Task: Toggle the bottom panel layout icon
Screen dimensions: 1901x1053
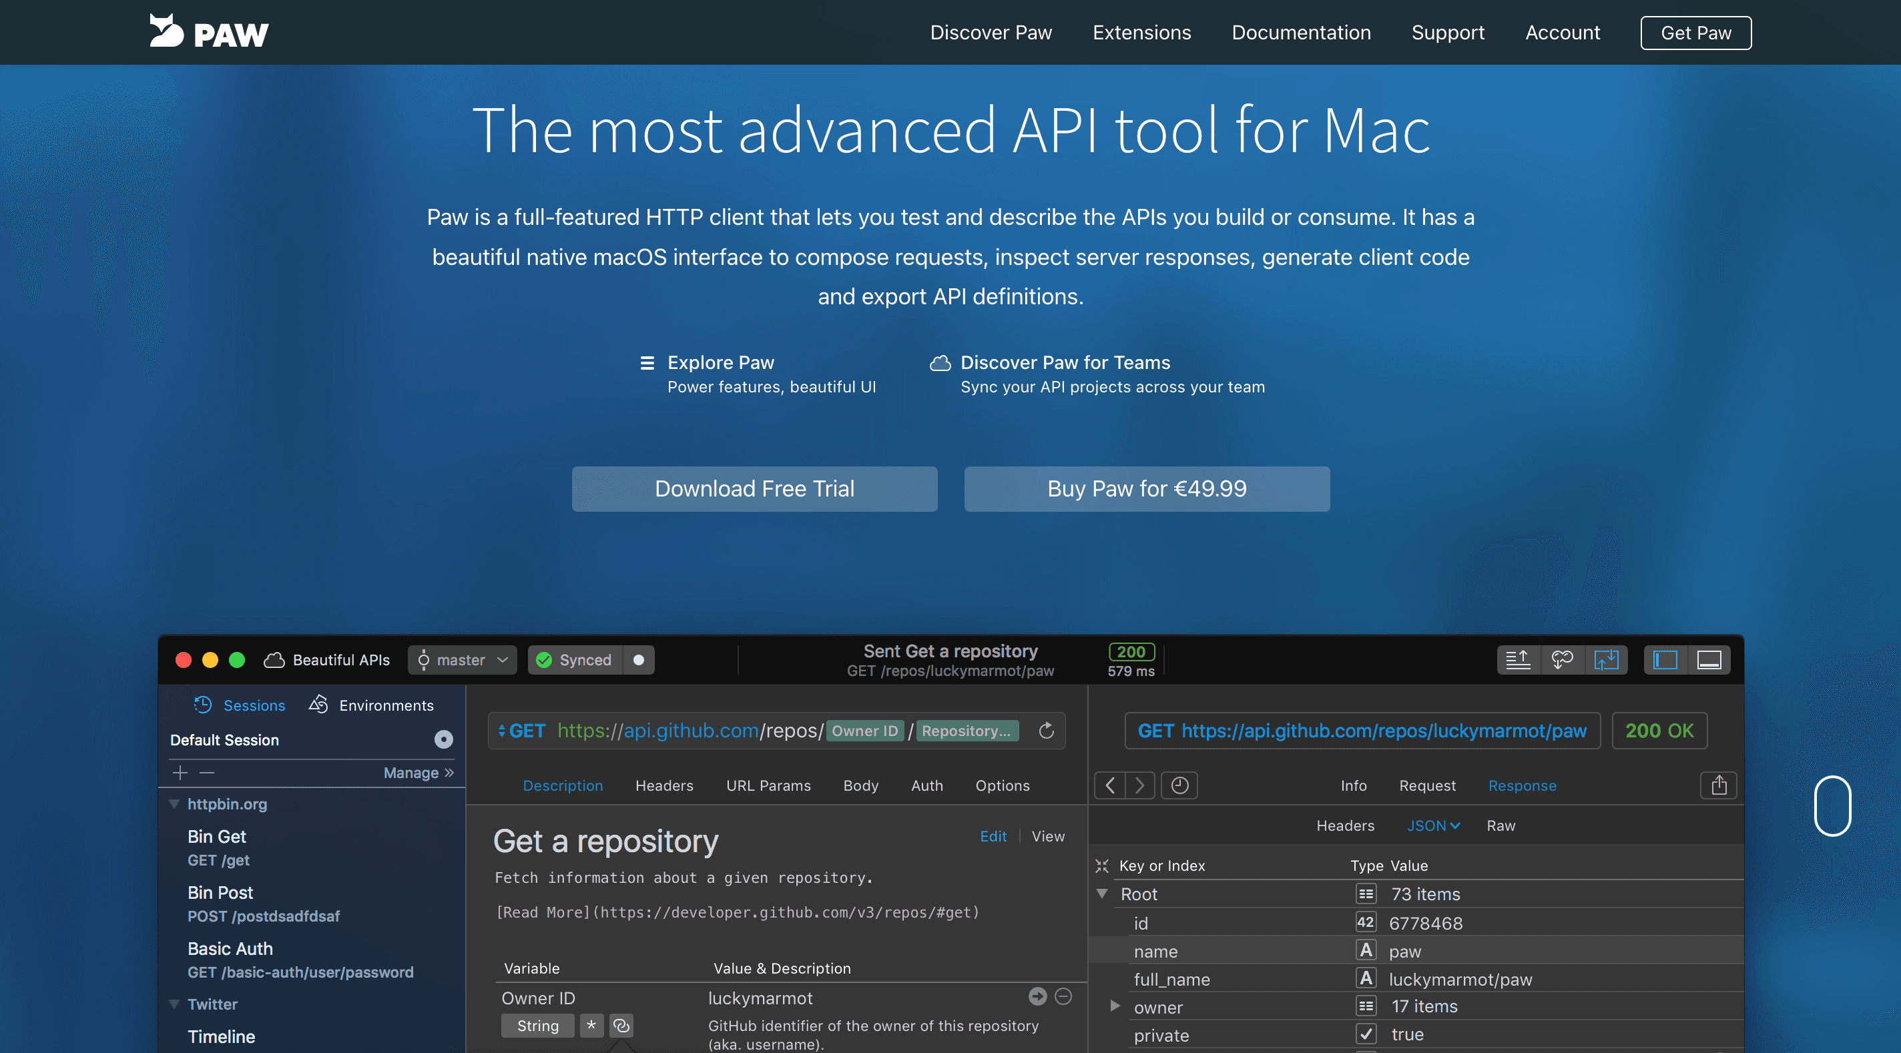Action: (1708, 660)
